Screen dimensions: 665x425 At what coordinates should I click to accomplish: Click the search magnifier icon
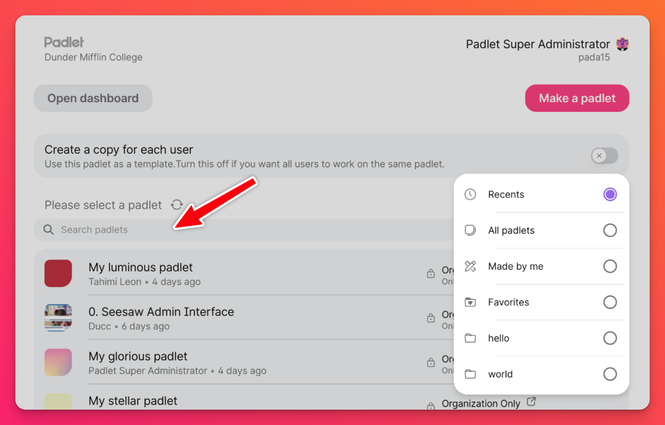49,230
